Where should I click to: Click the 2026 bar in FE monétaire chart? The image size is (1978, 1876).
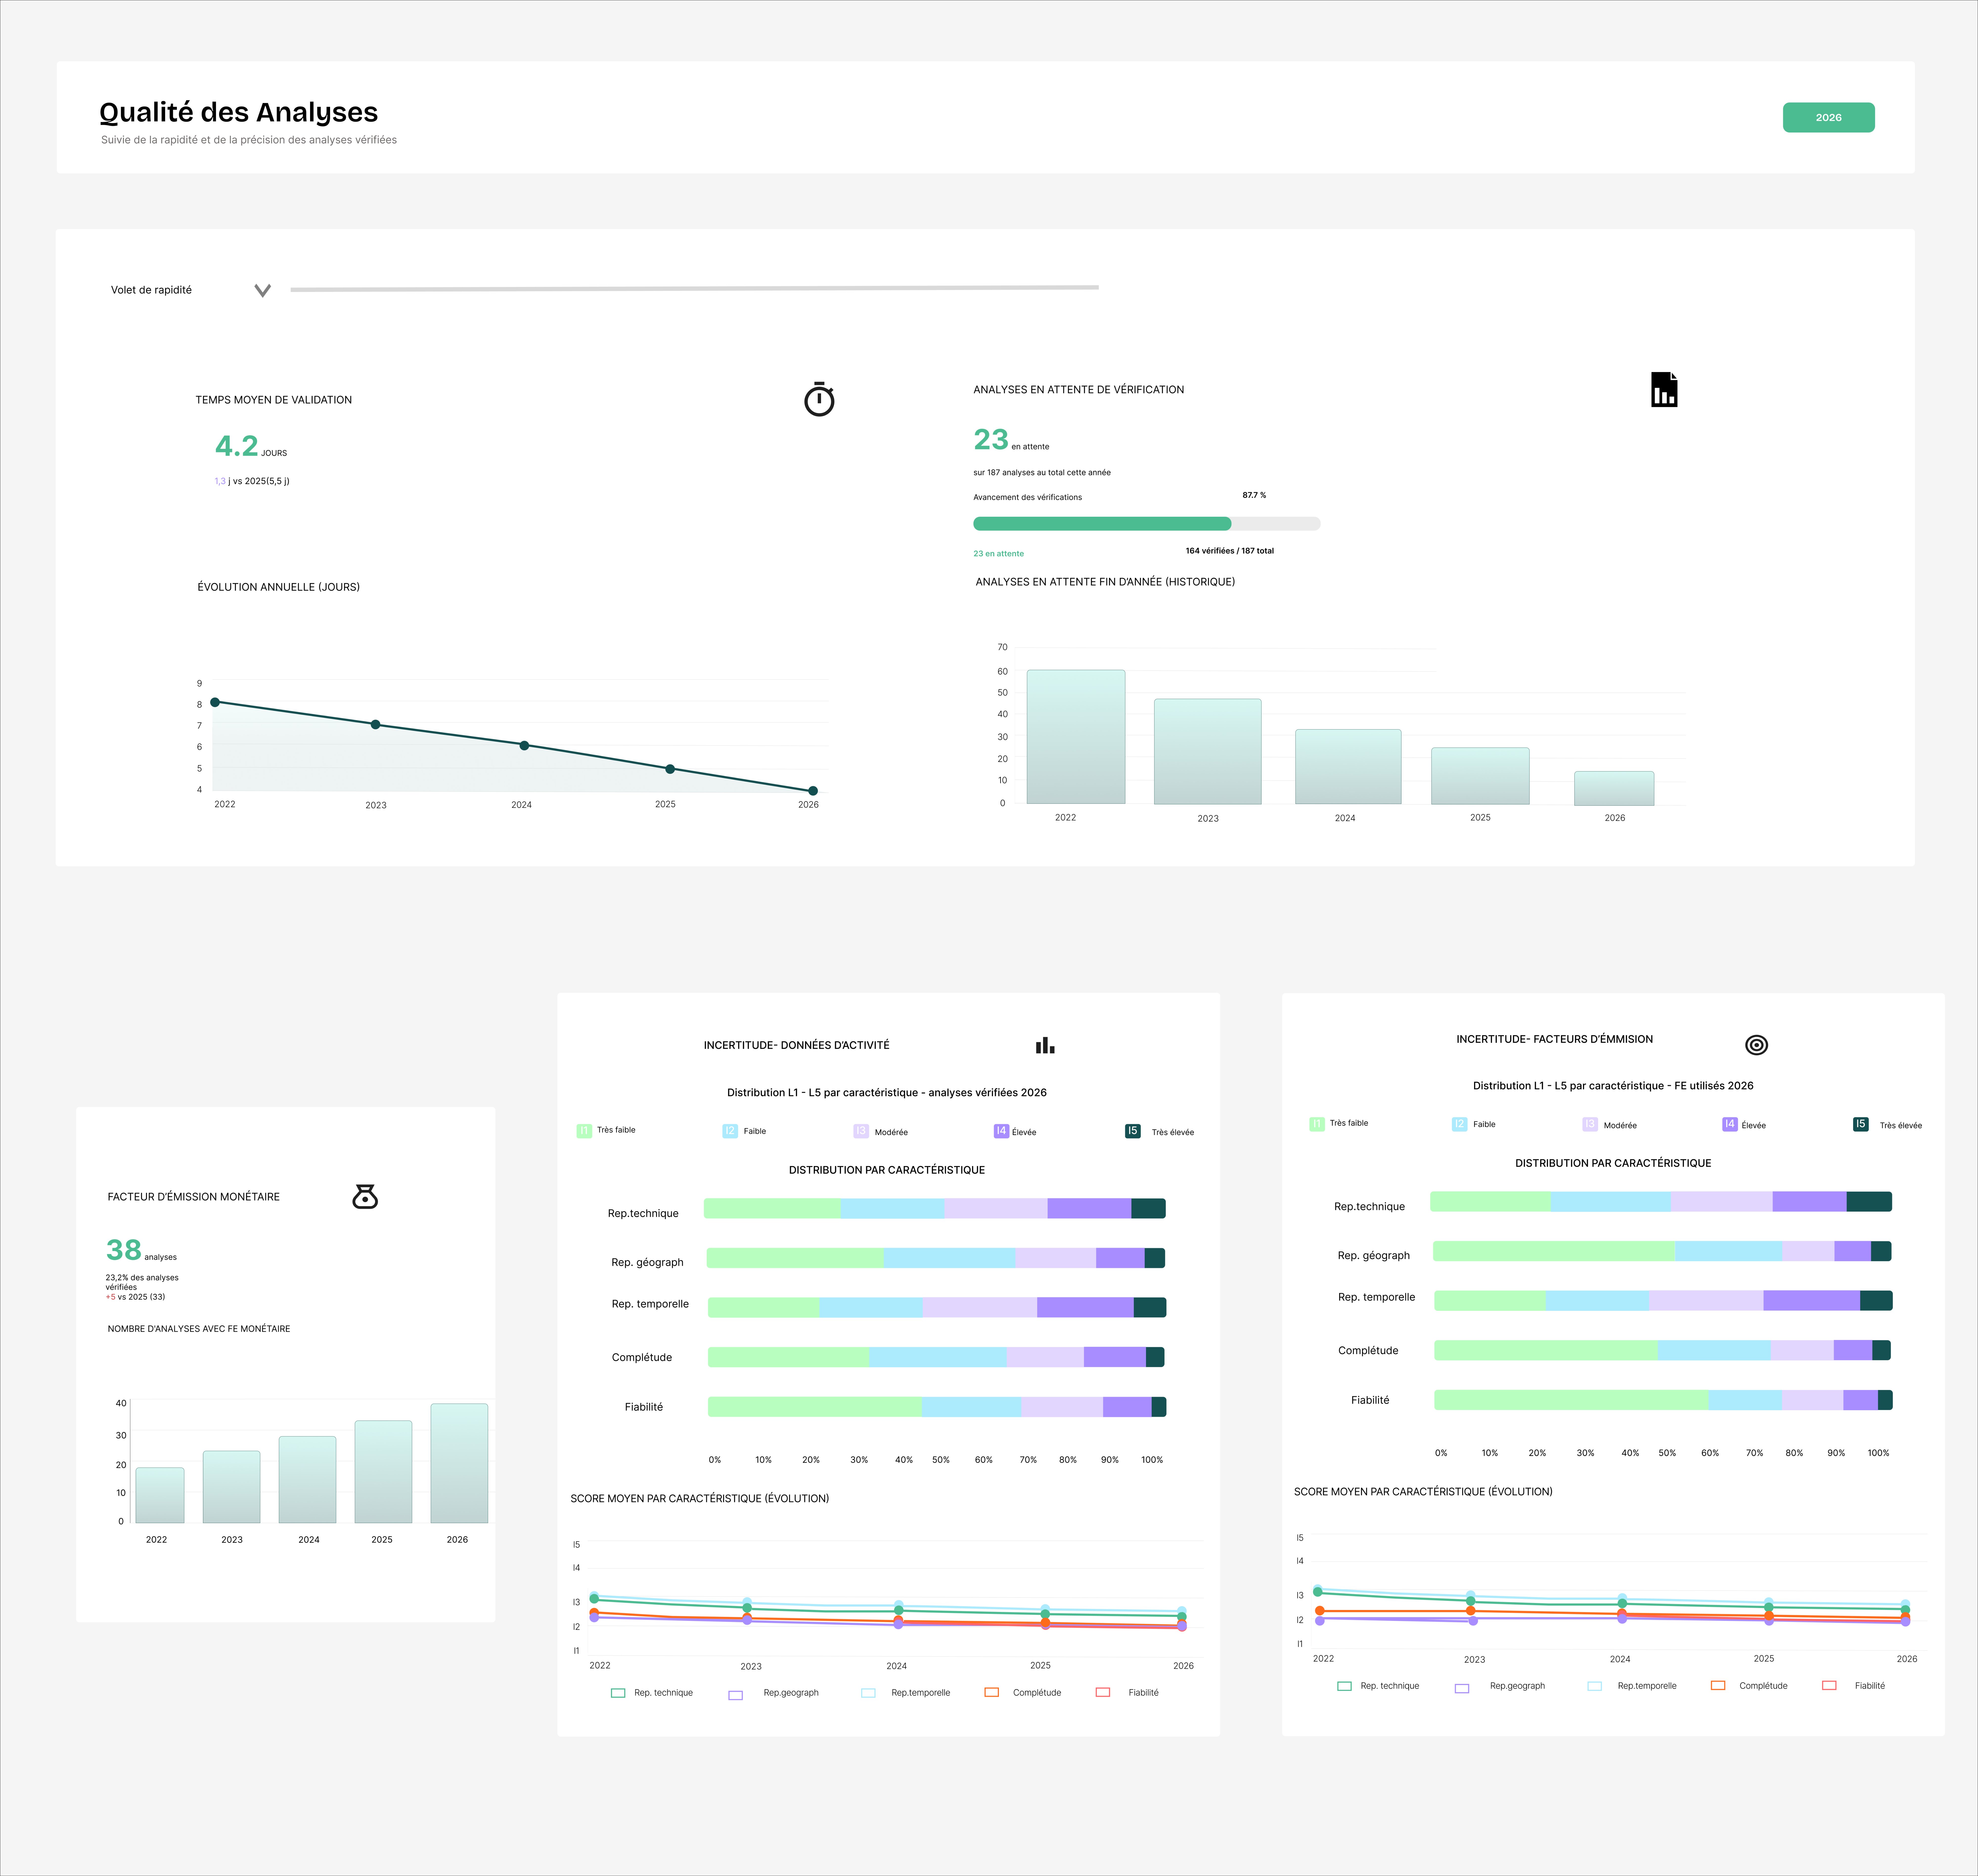[459, 1463]
